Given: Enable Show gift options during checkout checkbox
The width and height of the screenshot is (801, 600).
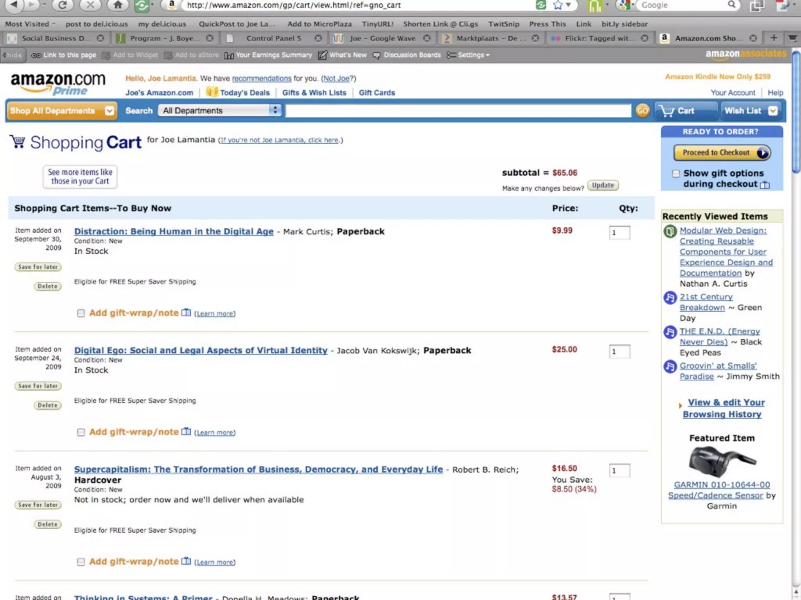Looking at the screenshot, I should coord(676,173).
